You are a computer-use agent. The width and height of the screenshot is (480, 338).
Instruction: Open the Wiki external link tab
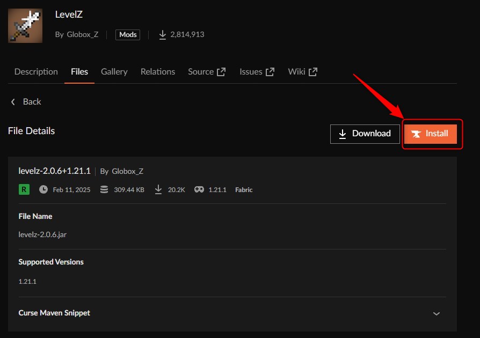[x=302, y=71]
